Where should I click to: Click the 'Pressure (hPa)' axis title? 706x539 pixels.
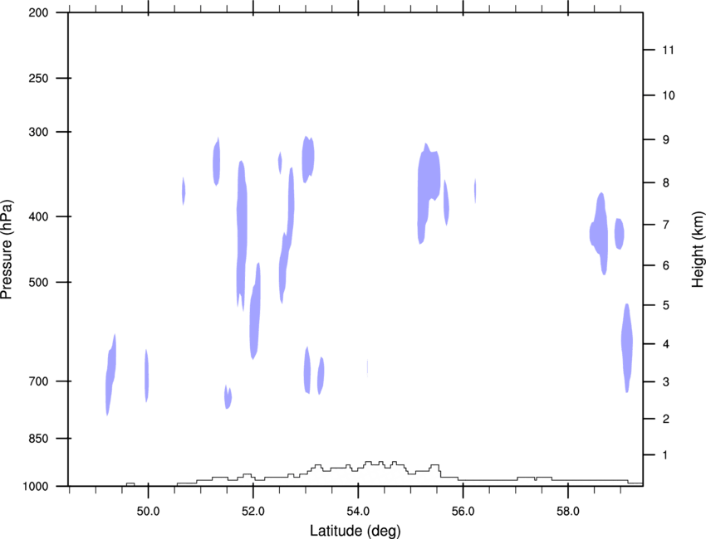point(7,250)
